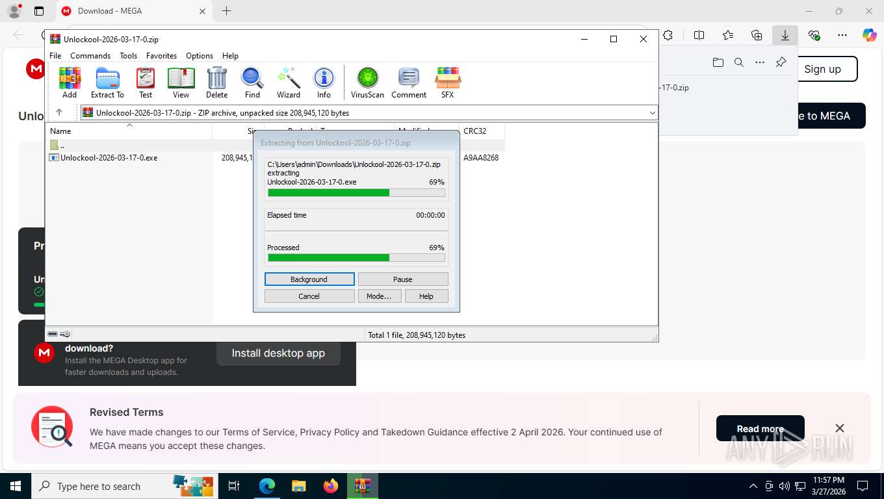884x499 pixels.
Task: Open Edge Extensions icon
Action: click(x=668, y=35)
